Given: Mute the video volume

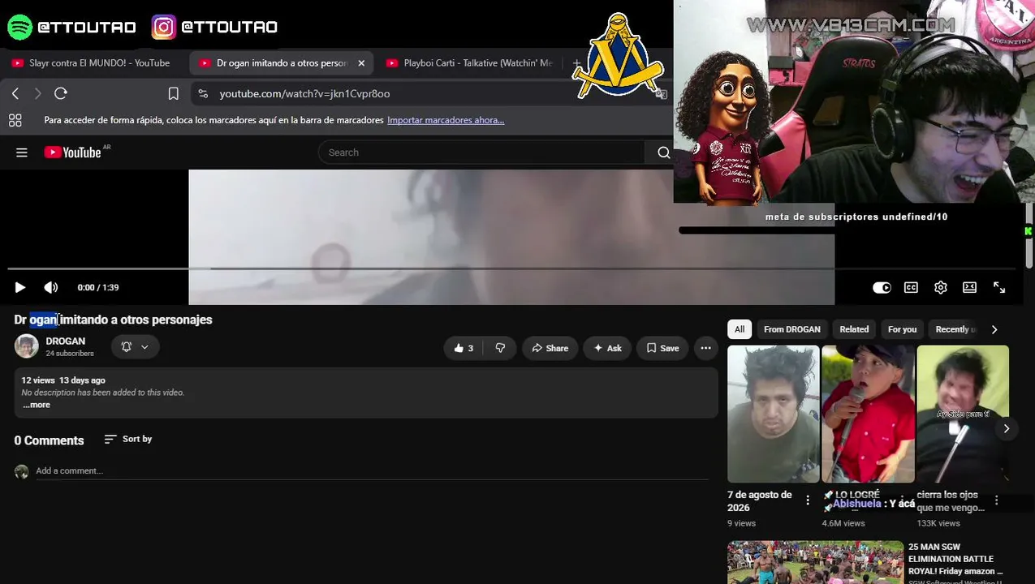Looking at the screenshot, I should [x=50, y=287].
